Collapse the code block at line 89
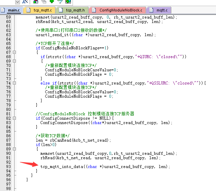Viewport: 216px width, 191px height. [14, 149]
